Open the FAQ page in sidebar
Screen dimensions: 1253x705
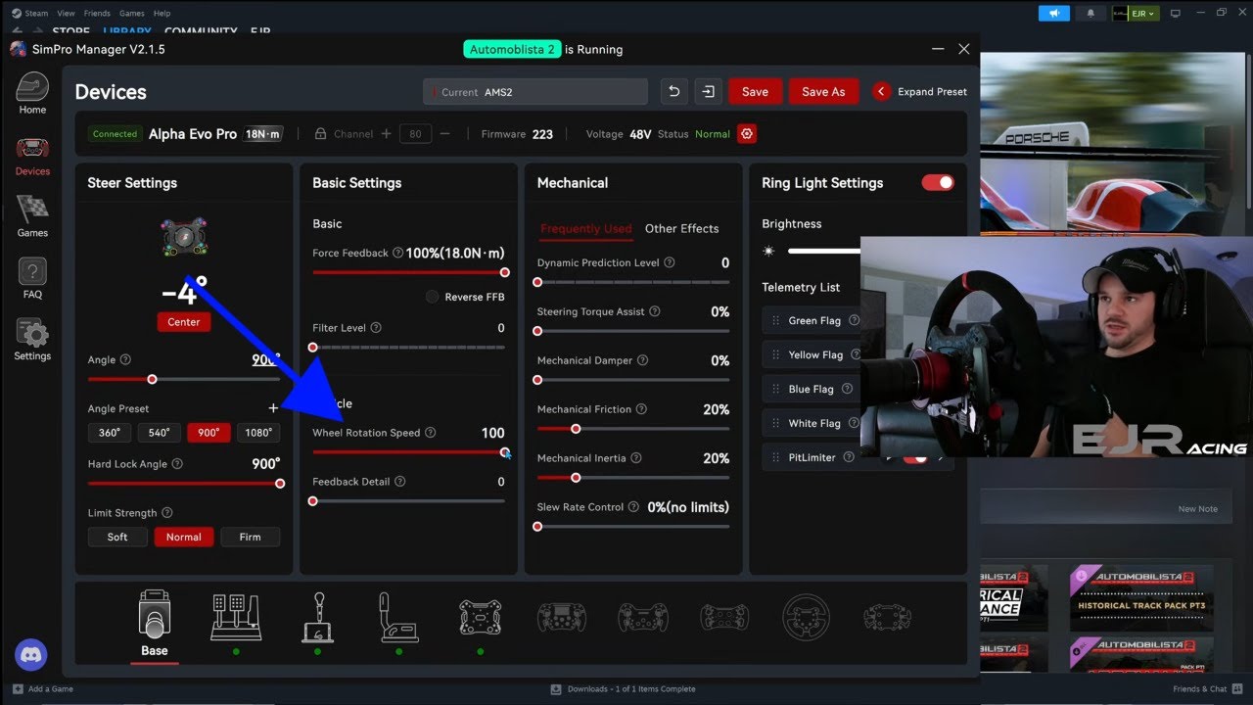coord(32,278)
